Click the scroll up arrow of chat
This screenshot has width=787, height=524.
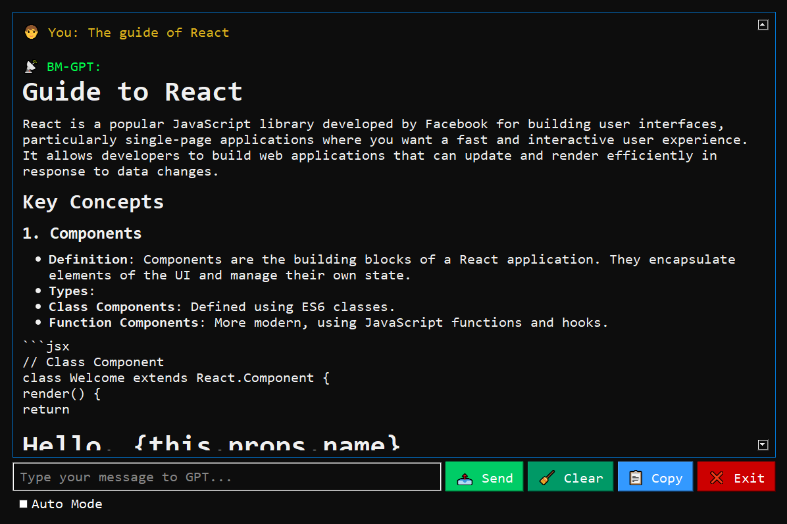tap(763, 24)
